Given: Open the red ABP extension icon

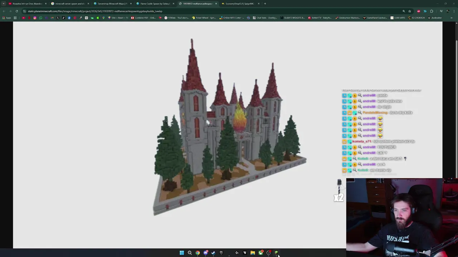Looking at the screenshot, I should (418, 11).
